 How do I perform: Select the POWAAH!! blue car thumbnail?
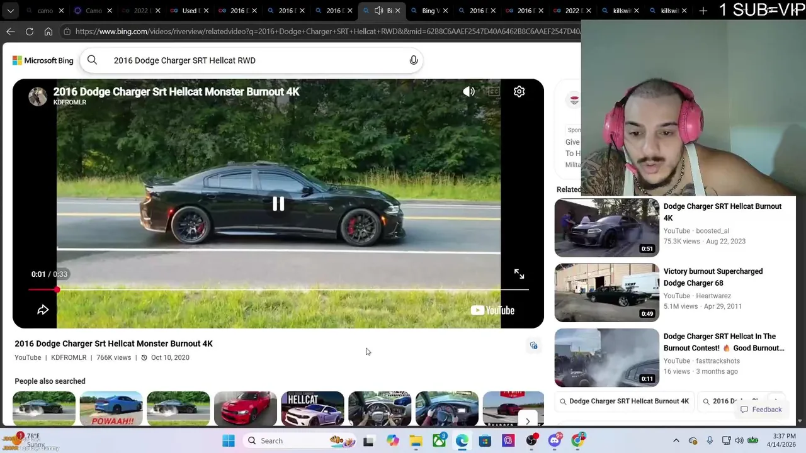click(x=111, y=408)
